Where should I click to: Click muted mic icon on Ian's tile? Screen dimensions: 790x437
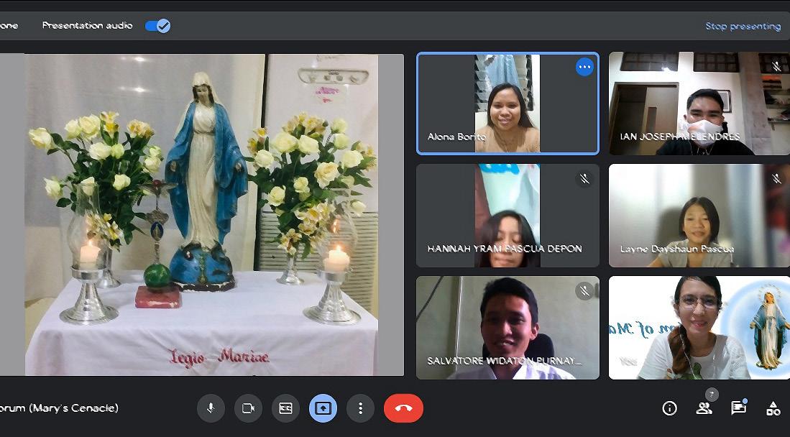click(x=776, y=67)
